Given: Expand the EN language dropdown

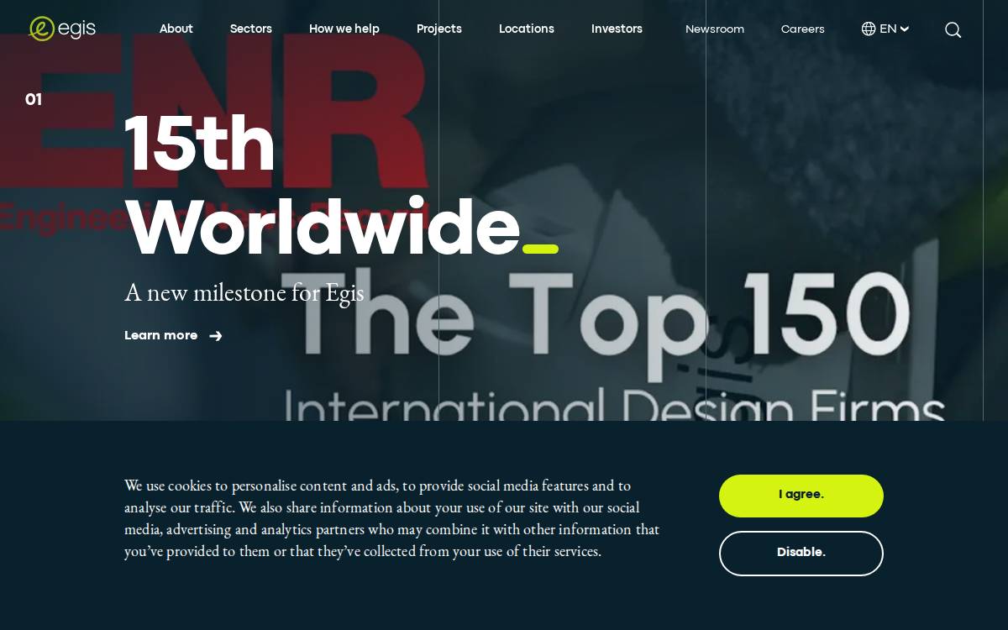Looking at the screenshot, I should point(895,29).
